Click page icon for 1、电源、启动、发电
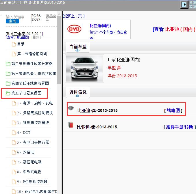This screenshot has width=196, height=194. pos(14,103)
